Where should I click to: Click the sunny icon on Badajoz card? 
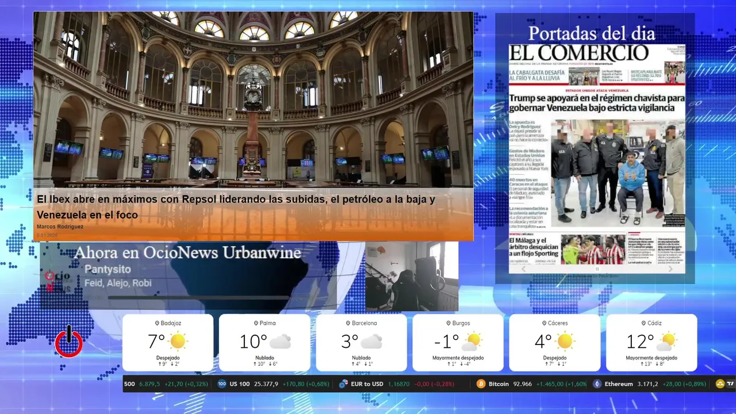click(178, 342)
